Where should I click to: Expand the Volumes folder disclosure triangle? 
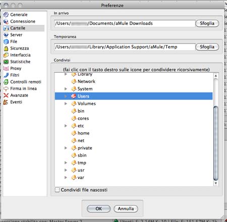(x=66, y=104)
